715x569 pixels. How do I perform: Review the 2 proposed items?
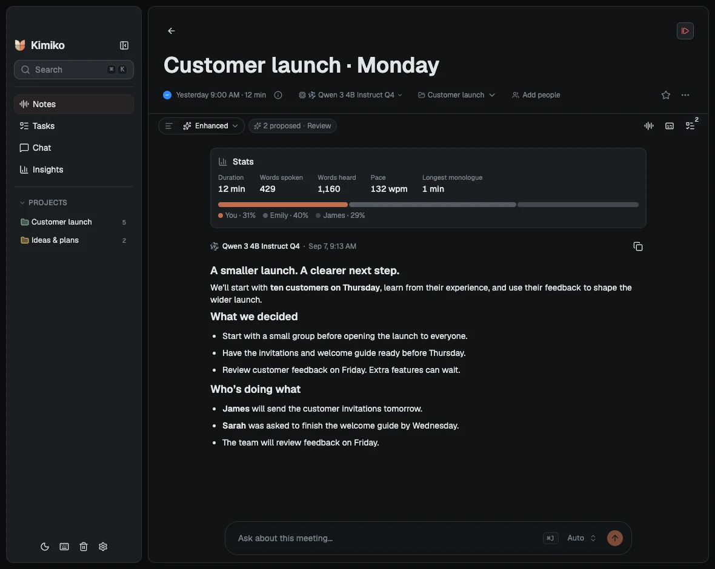(293, 126)
